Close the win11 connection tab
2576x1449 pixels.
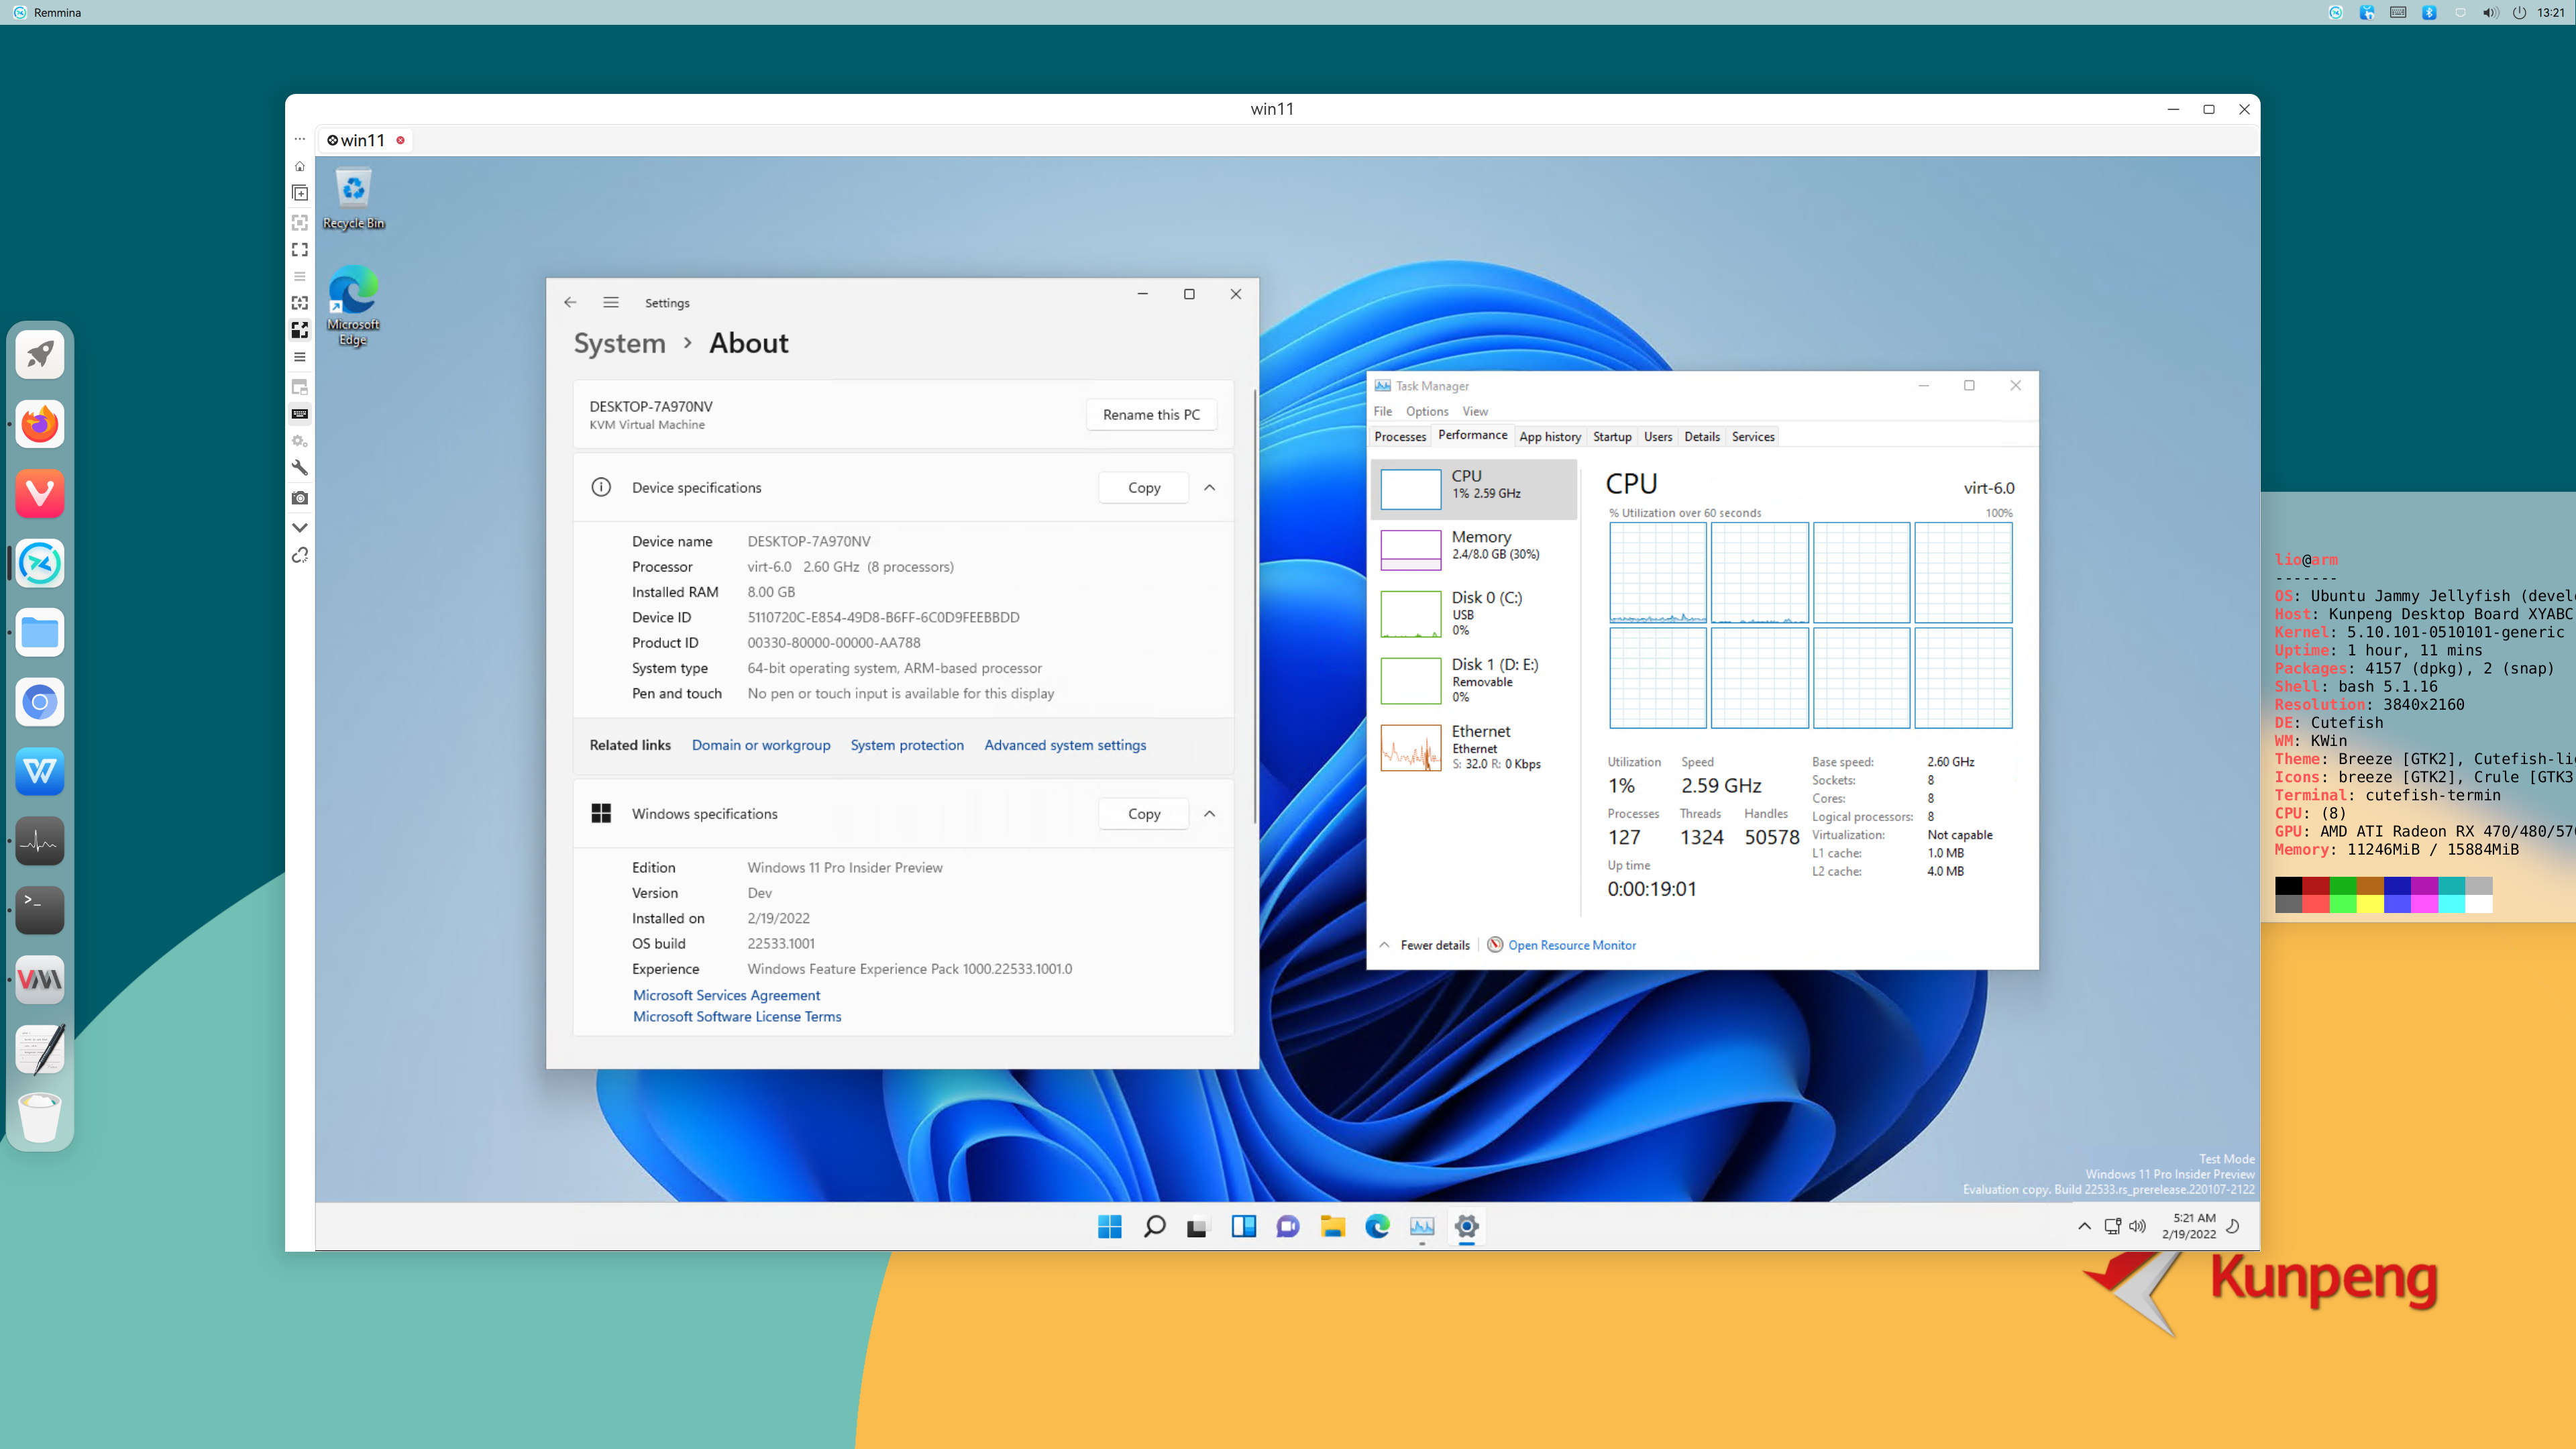point(400,140)
